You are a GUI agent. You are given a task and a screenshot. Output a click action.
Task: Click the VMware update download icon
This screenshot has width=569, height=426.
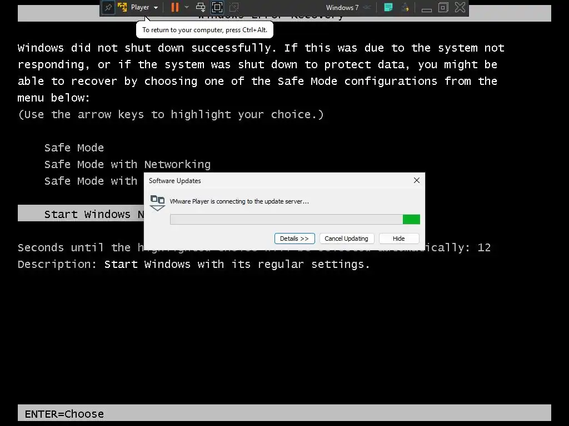(157, 203)
